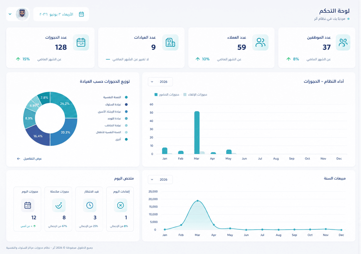The height and width of the screenshot is (254, 361).
Task: Open the قيد الانتظار summary tile
Action: click(89, 209)
